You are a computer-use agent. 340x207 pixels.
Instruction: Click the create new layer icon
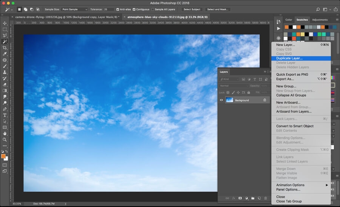coord(259,198)
